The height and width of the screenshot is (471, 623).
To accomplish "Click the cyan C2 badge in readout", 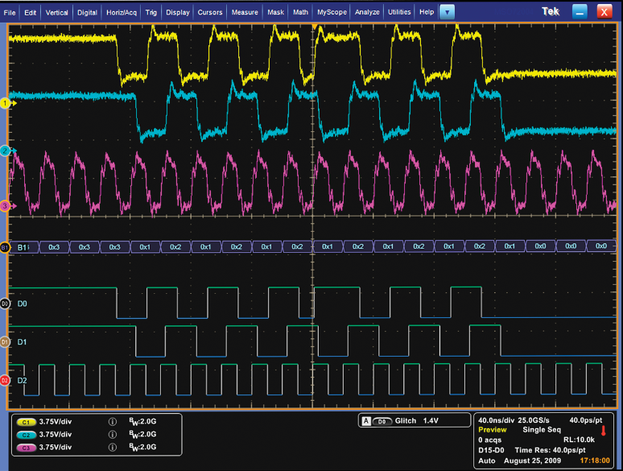I will pos(25,433).
